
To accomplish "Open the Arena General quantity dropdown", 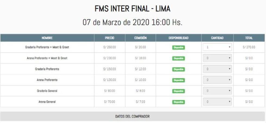I will (217, 102).
